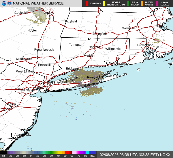Click the Snow Squall legend label
Screen dimensions: 173x158
tap(164, 3)
